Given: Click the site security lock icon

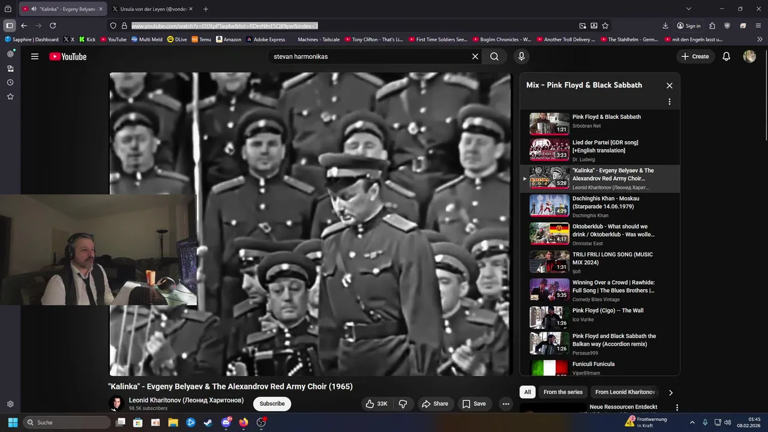Looking at the screenshot, I should (124, 26).
